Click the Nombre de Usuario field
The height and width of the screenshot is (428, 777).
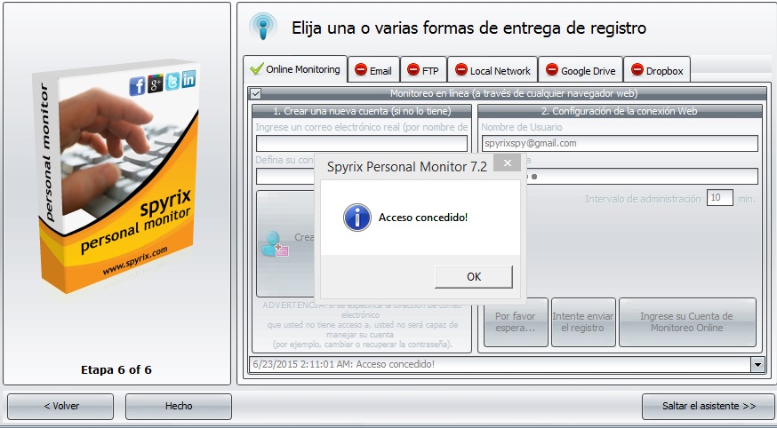click(x=620, y=144)
